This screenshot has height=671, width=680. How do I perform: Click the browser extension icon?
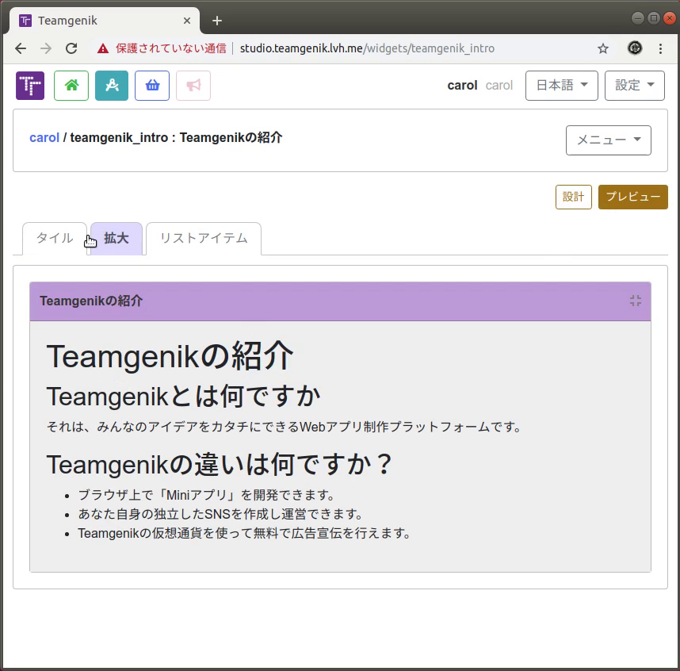coord(635,48)
